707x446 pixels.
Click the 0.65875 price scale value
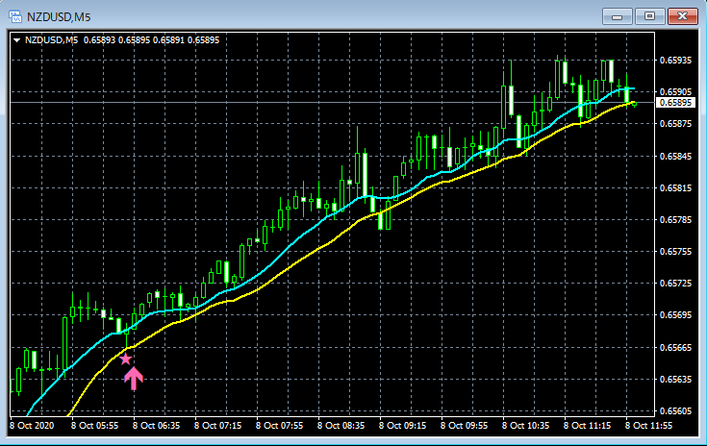pos(675,123)
